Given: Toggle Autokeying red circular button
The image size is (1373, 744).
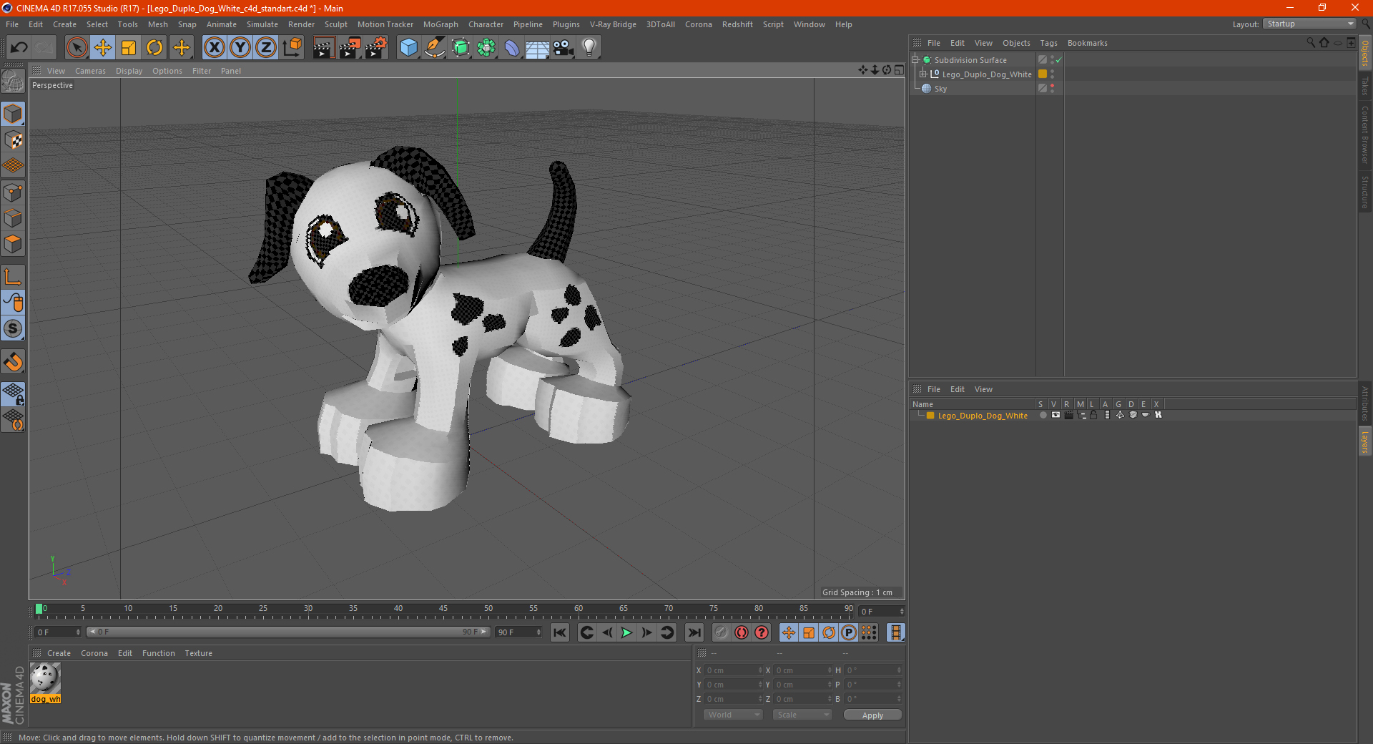Looking at the screenshot, I should pyautogui.click(x=742, y=632).
